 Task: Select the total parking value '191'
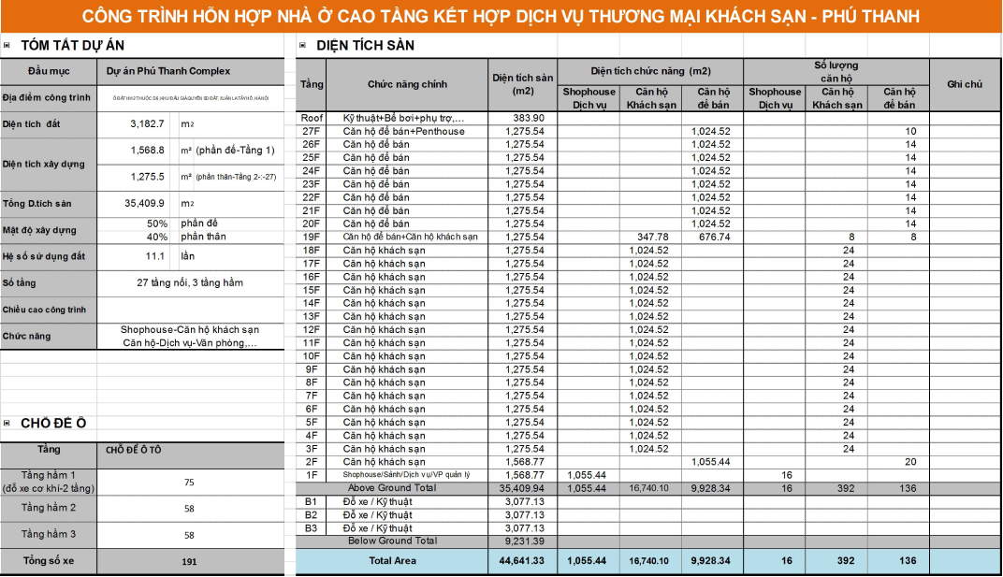189,562
